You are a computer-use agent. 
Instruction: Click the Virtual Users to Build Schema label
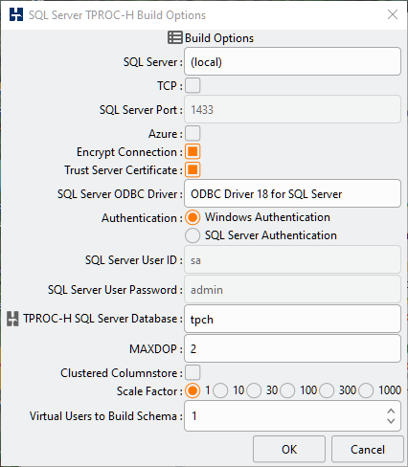tap(106, 416)
